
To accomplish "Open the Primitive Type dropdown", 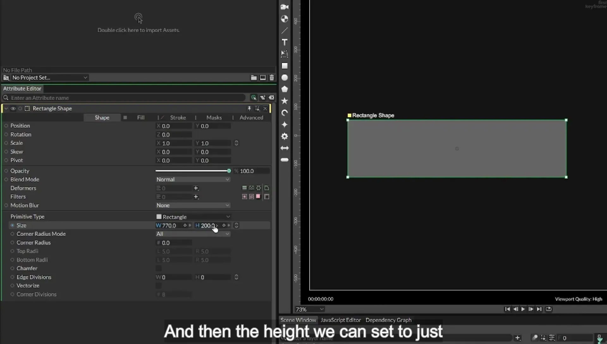I will click(193, 217).
